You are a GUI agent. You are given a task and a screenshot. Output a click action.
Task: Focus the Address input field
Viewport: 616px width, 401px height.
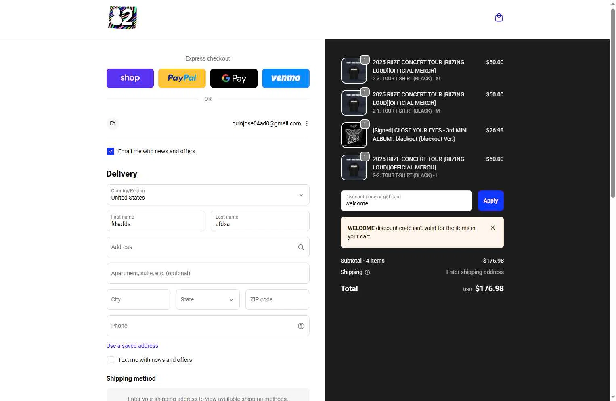(x=208, y=247)
